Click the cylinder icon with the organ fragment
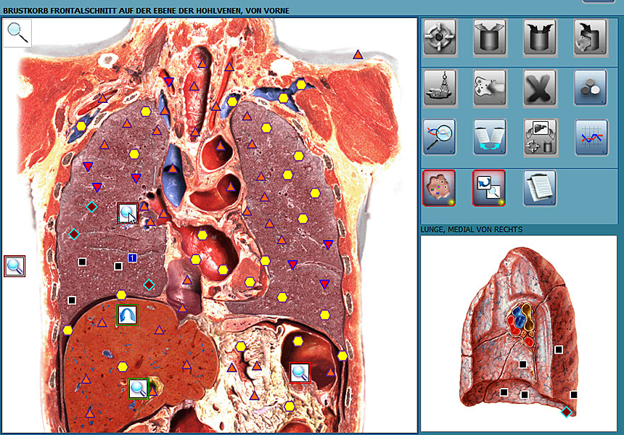Viewport: 624px width, 435px height. 591,37
